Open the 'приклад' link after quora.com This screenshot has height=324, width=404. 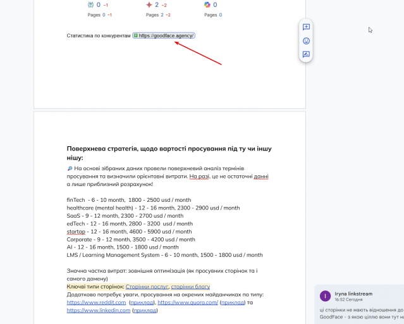pos(233,302)
